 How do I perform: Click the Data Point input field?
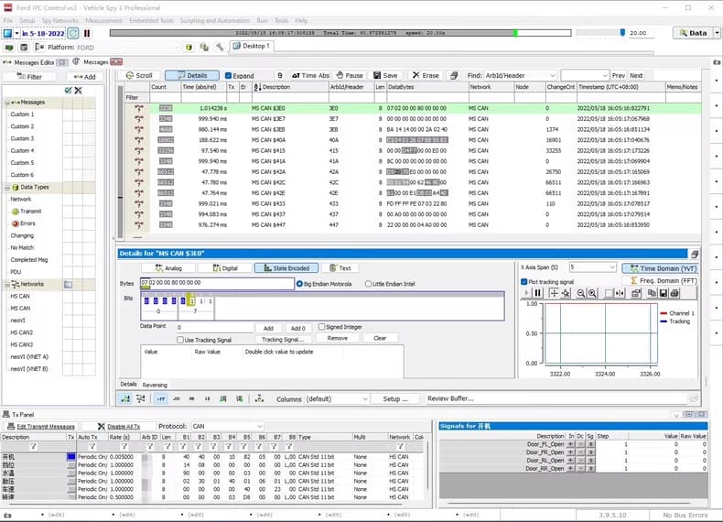tap(214, 327)
